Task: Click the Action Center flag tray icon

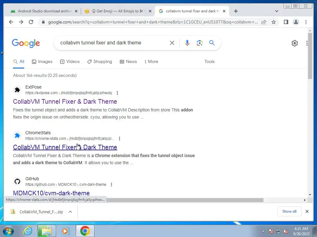Action: [x=271, y=231]
